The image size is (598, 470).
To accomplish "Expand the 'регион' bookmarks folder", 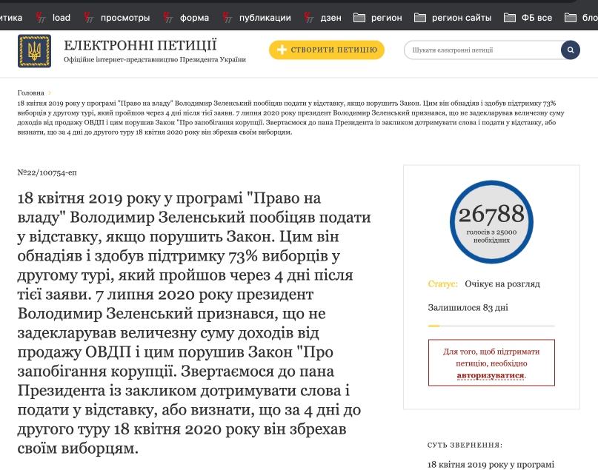I will [x=379, y=17].
